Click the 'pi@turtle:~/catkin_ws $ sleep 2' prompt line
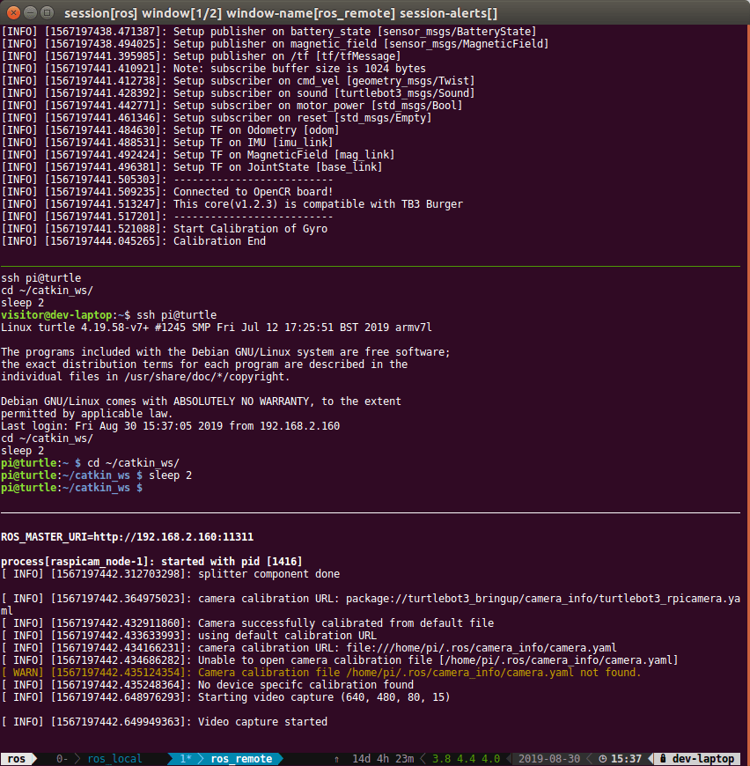 click(96, 475)
